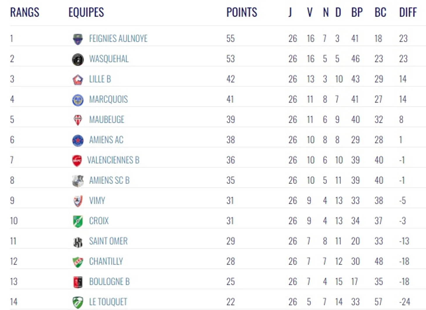
Task: Visit the CHANTILLY team page
Action: pyautogui.click(x=106, y=261)
